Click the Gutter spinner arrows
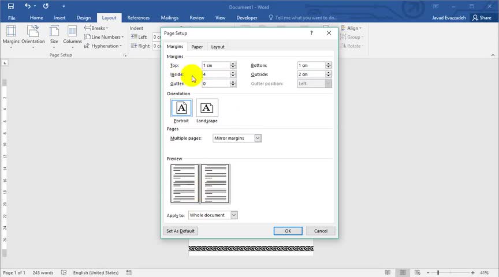 [x=233, y=83]
